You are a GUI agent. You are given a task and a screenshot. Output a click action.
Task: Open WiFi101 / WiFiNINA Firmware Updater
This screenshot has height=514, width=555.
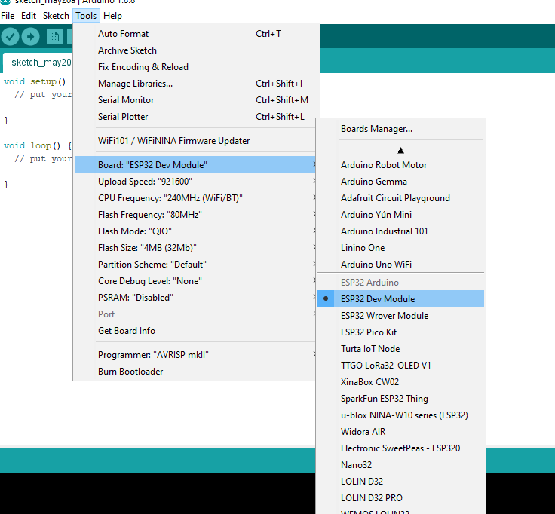point(195,141)
